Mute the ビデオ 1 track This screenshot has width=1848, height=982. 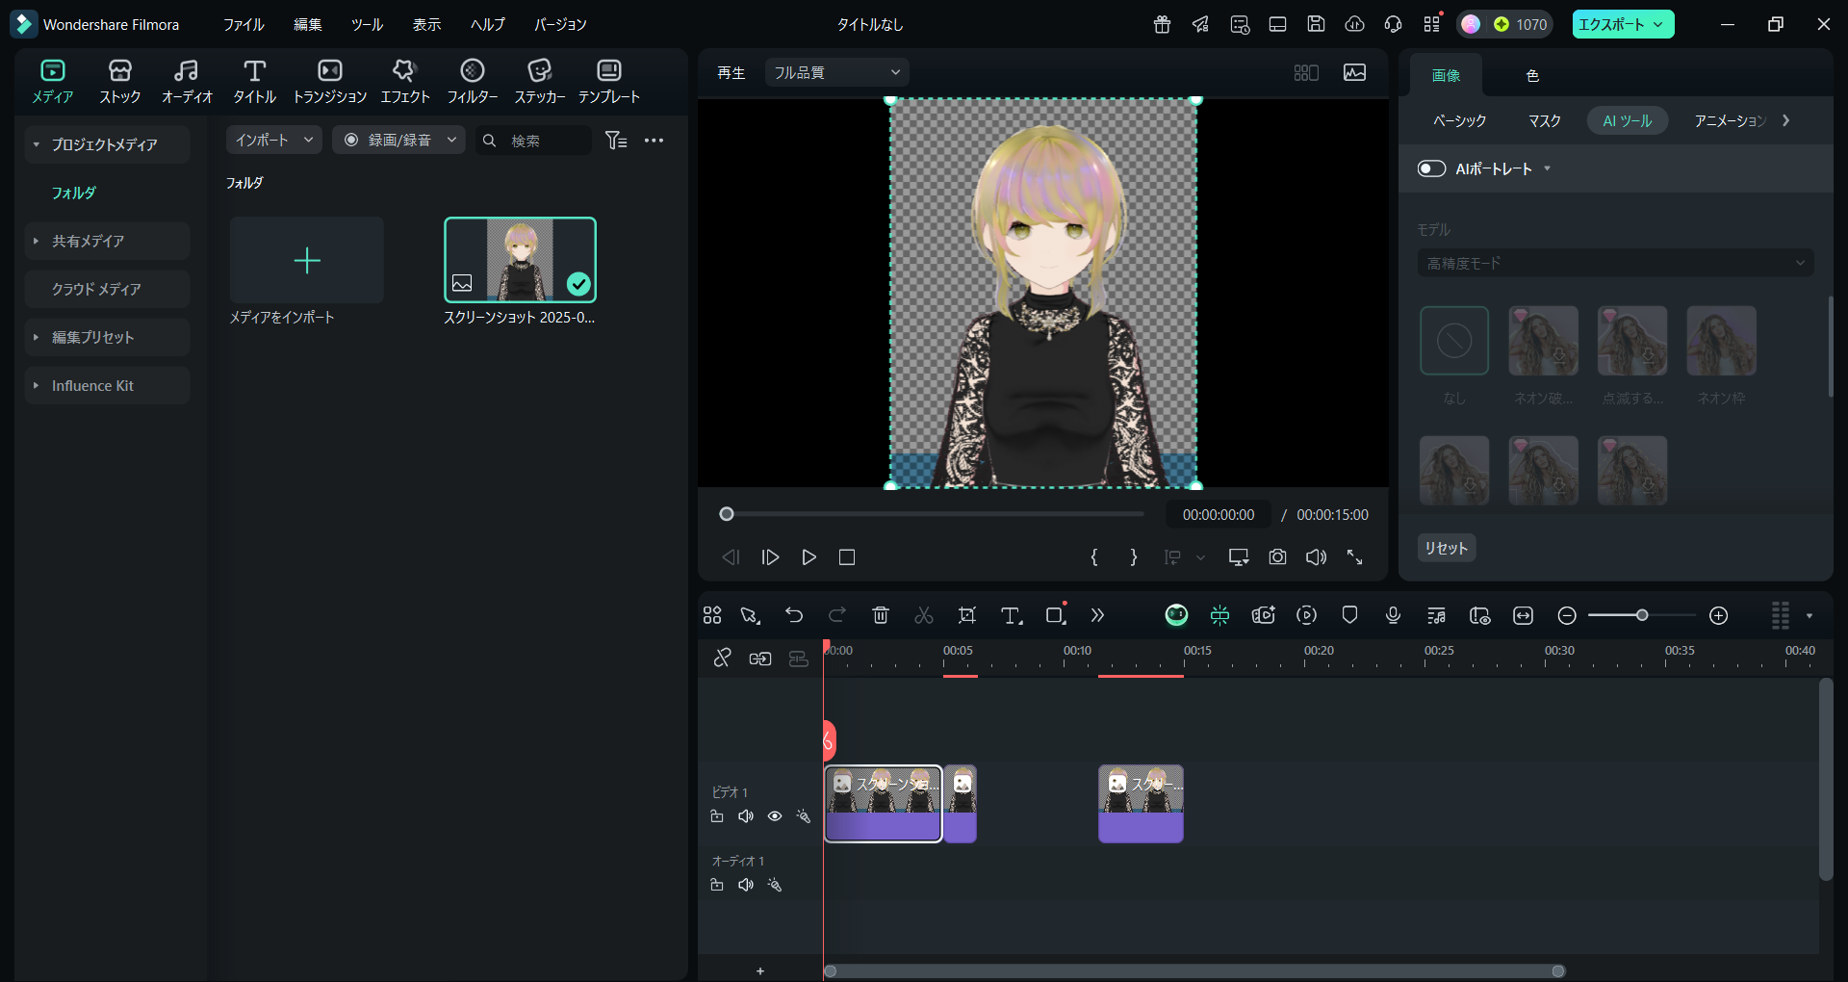point(746,816)
